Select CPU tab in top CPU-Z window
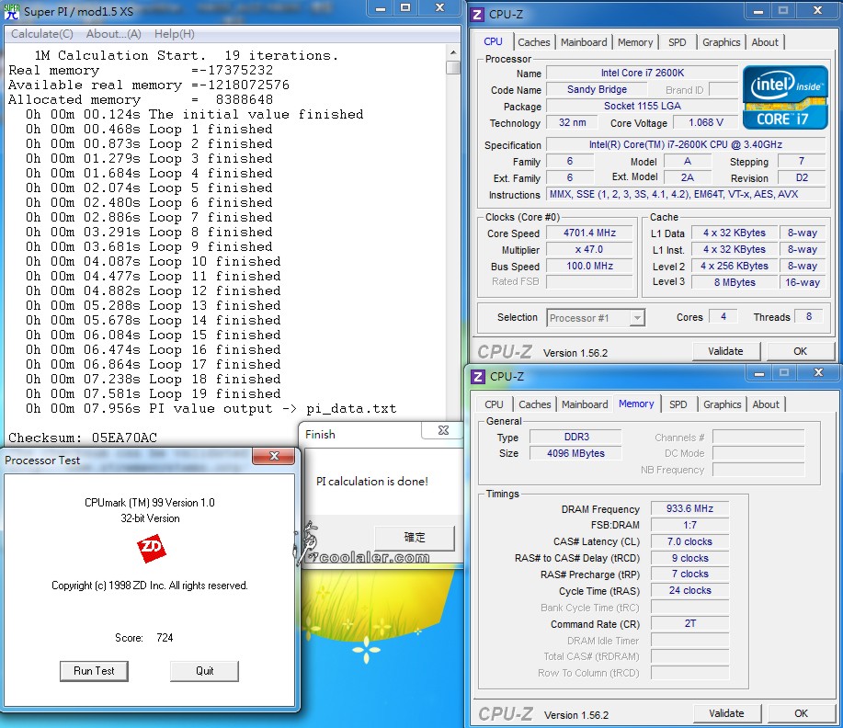The width and height of the screenshot is (843, 728). [x=493, y=41]
